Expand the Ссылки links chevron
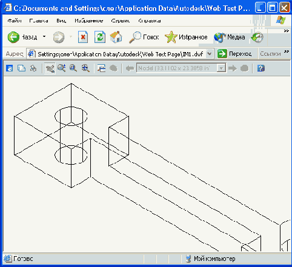 point(287,51)
